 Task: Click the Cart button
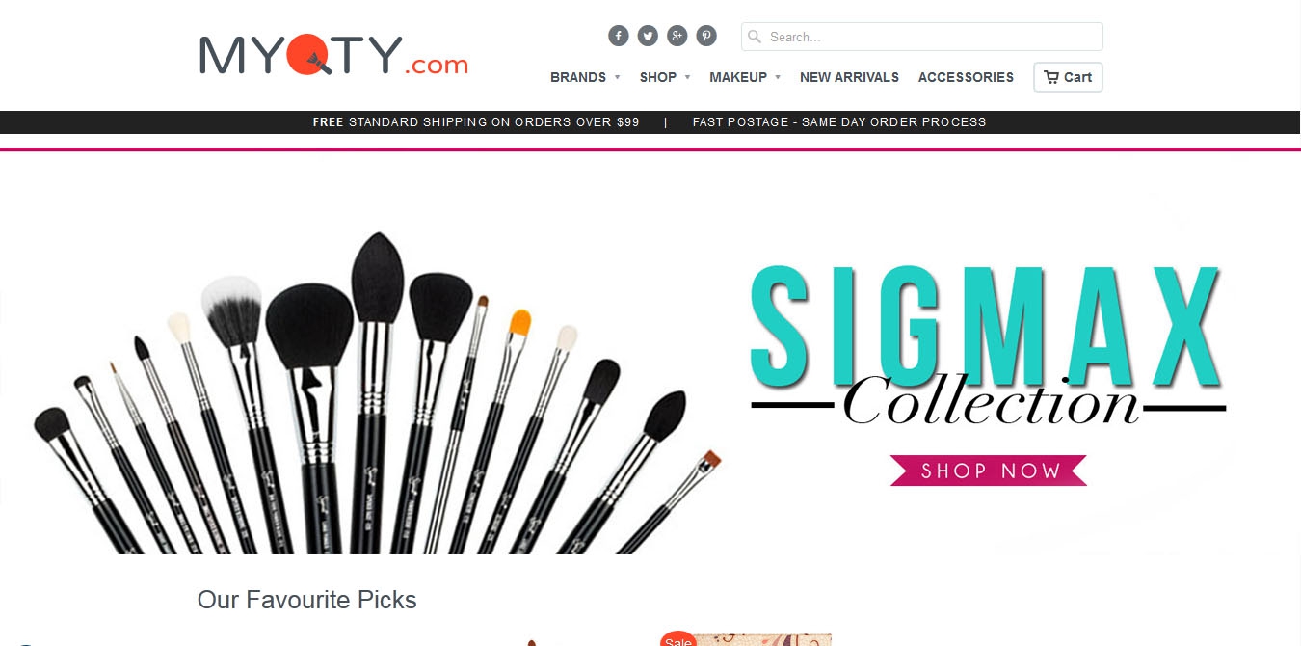pyautogui.click(x=1068, y=77)
